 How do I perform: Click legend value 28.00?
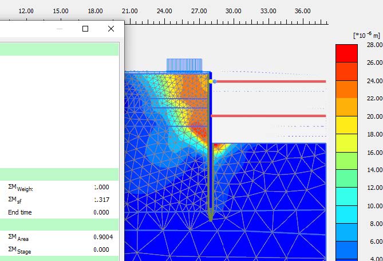374,45
